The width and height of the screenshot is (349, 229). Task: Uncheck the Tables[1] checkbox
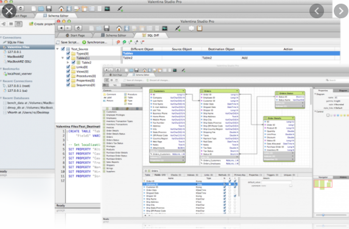(x=68, y=58)
